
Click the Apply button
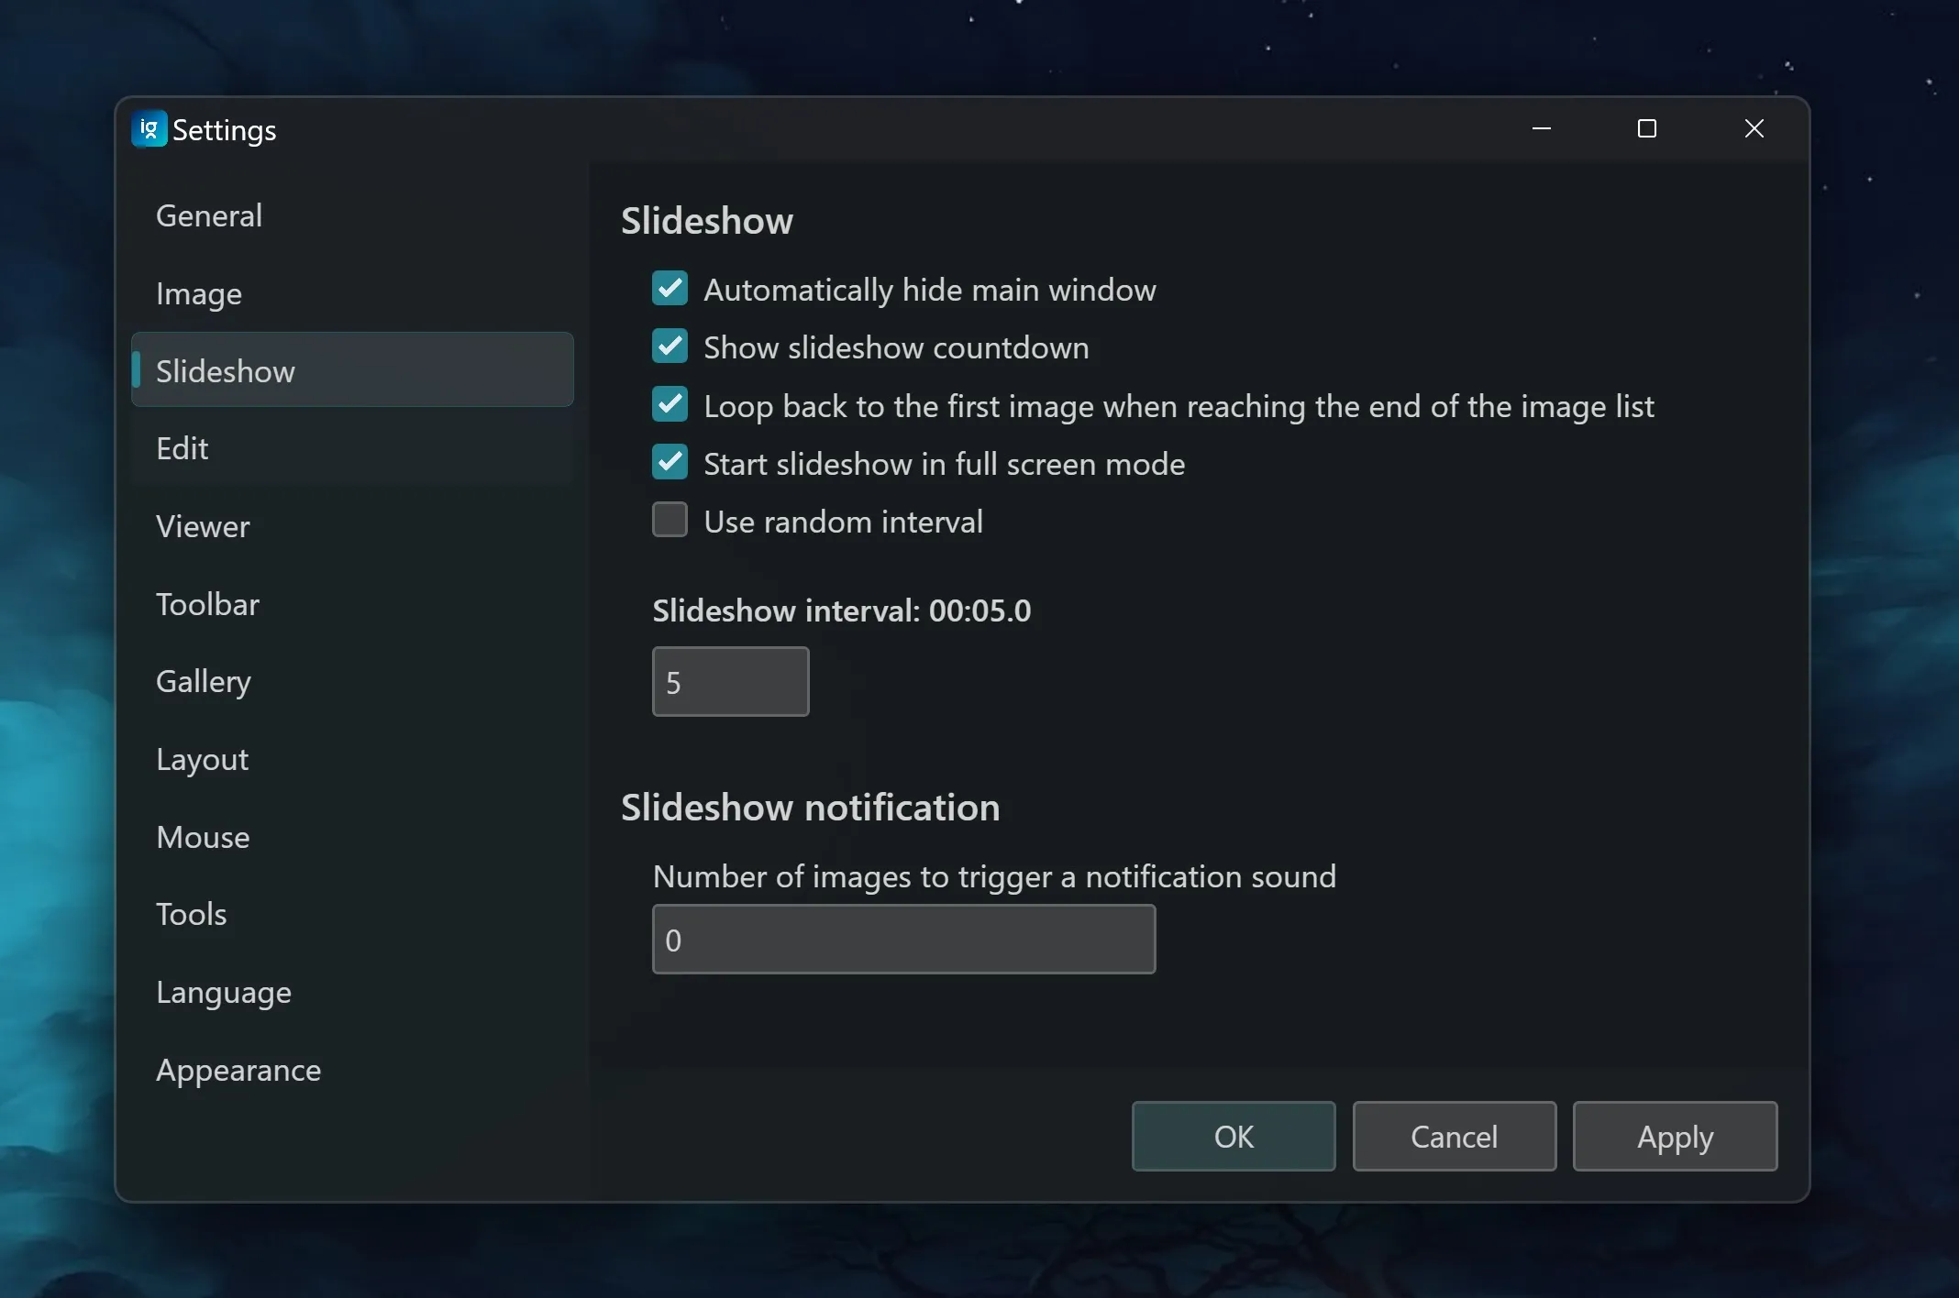pyautogui.click(x=1675, y=1137)
